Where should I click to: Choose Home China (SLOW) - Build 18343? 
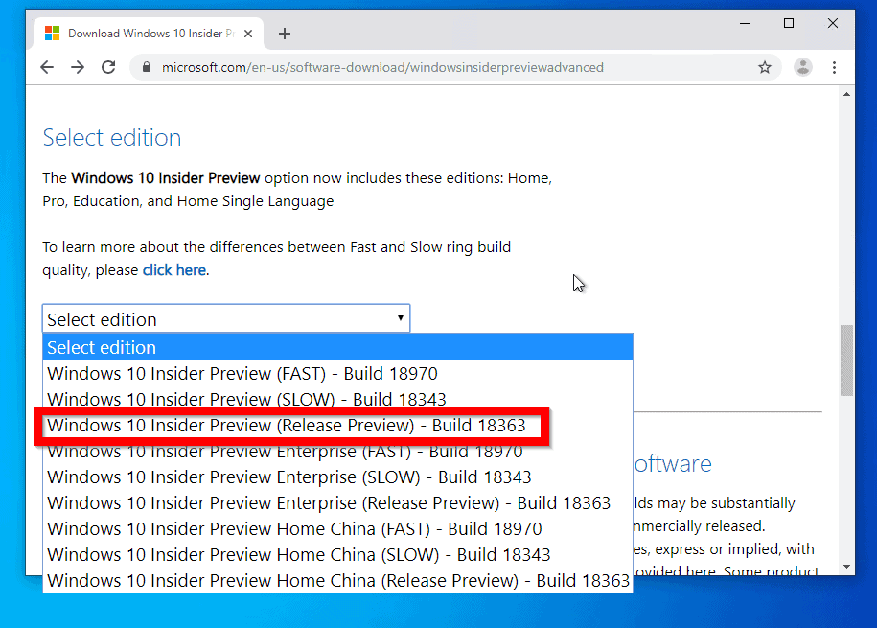337,554
